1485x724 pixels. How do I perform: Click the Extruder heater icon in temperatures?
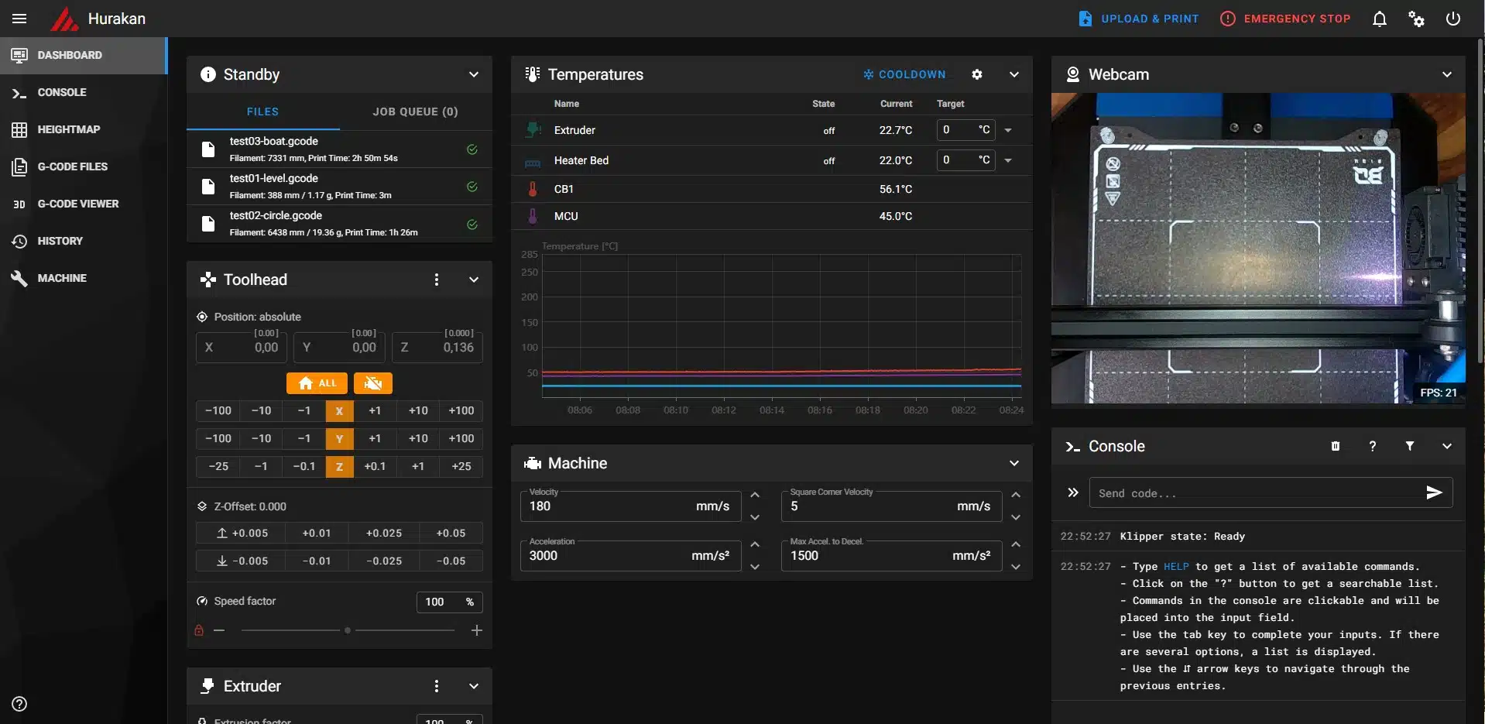coord(533,130)
